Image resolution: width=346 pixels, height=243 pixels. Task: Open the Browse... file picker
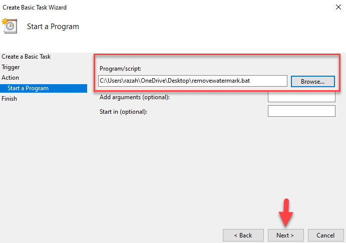[x=312, y=81]
